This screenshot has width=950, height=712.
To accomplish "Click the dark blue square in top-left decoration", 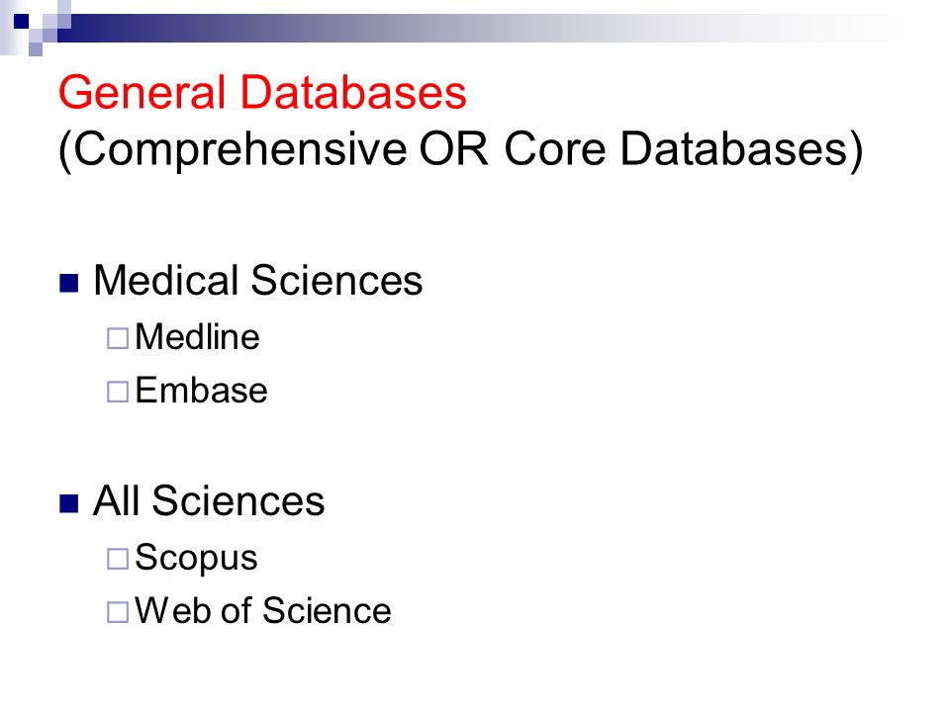I will click(21, 21).
